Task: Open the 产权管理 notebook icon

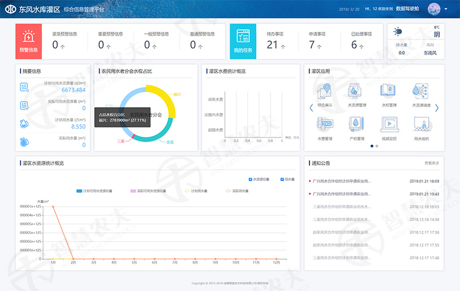Action: (357, 124)
